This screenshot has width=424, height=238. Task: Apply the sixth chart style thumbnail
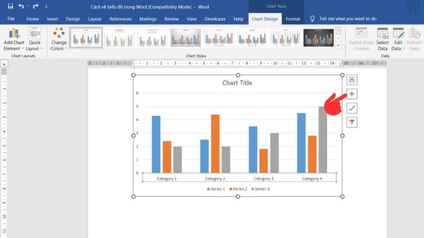(x=253, y=37)
